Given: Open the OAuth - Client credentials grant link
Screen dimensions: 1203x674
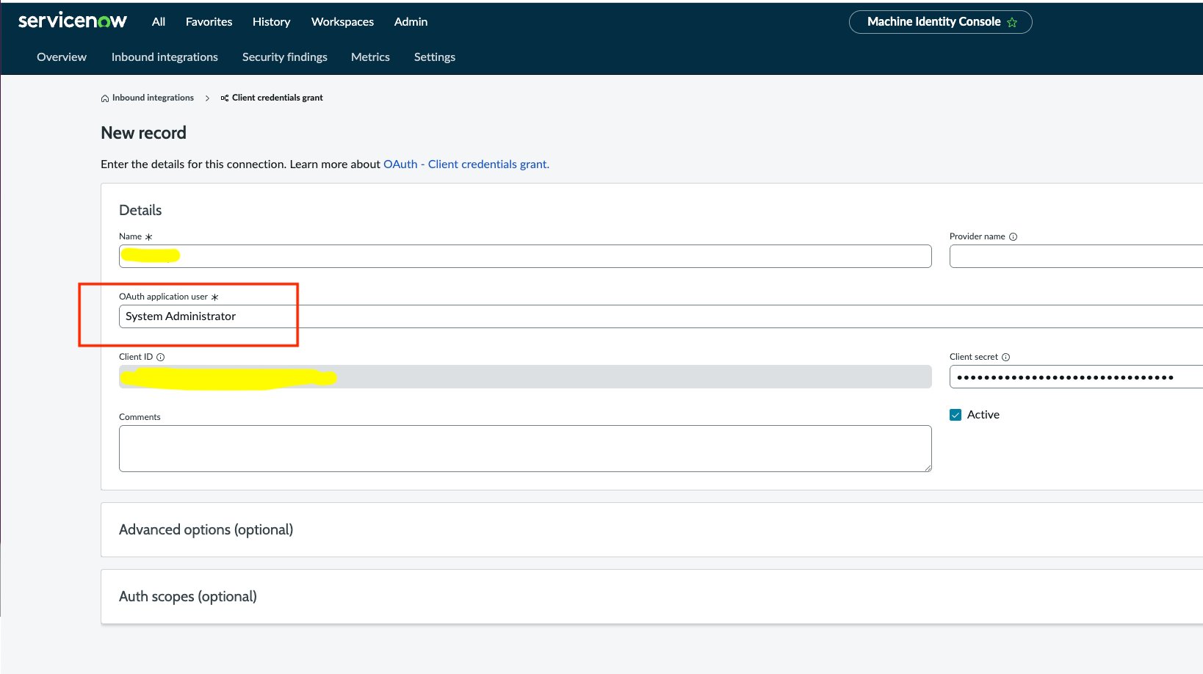Looking at the screenshot, I should 466,164.
